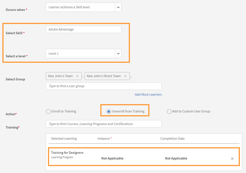The width and height of the screenshot is (246, 173).
Task: Delete Training for Designers from selected learning
Action: click(x=232, y=159)
